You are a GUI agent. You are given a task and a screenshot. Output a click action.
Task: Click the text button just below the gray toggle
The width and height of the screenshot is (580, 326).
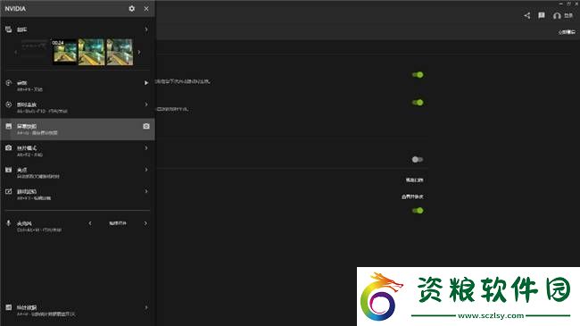414,180
